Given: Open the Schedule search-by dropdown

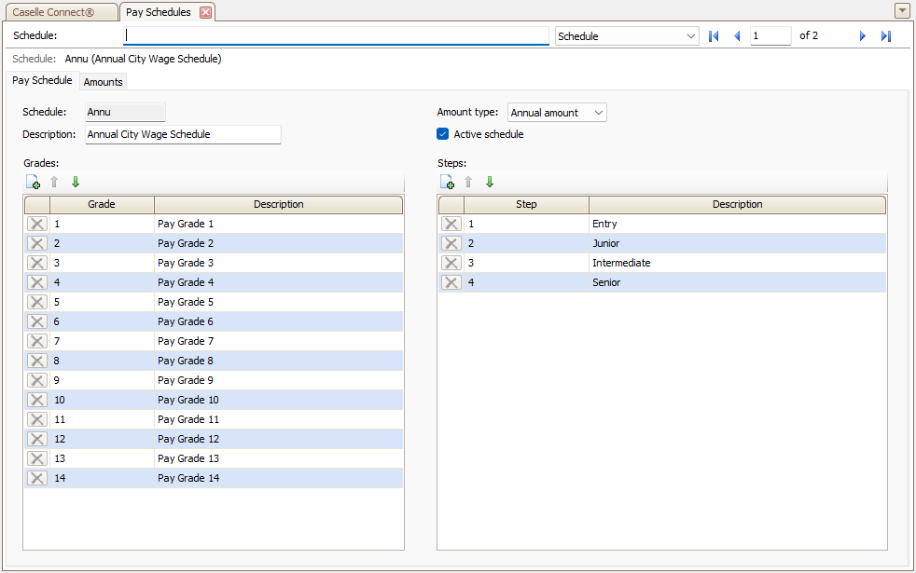Looking at the screenshot, I should pos(627,36).
